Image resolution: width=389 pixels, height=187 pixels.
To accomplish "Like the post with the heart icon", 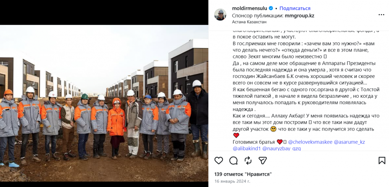I will [218, 161].
